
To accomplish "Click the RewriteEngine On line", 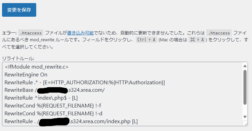I will pos(26,75).
